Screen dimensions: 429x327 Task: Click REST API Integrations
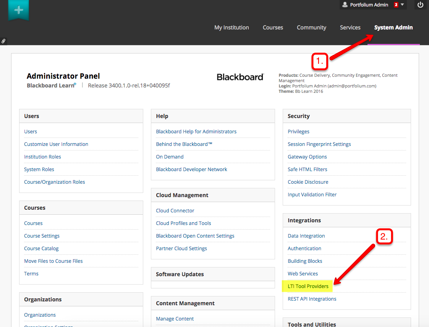[x=312, y=299]
